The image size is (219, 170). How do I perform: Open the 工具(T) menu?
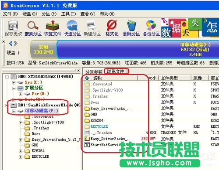pos(68,14)
